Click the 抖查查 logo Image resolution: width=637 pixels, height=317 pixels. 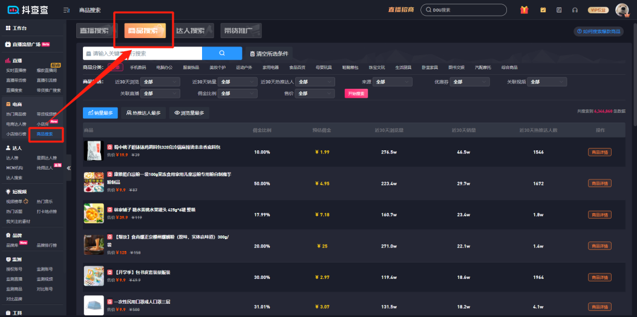(28, 10)
